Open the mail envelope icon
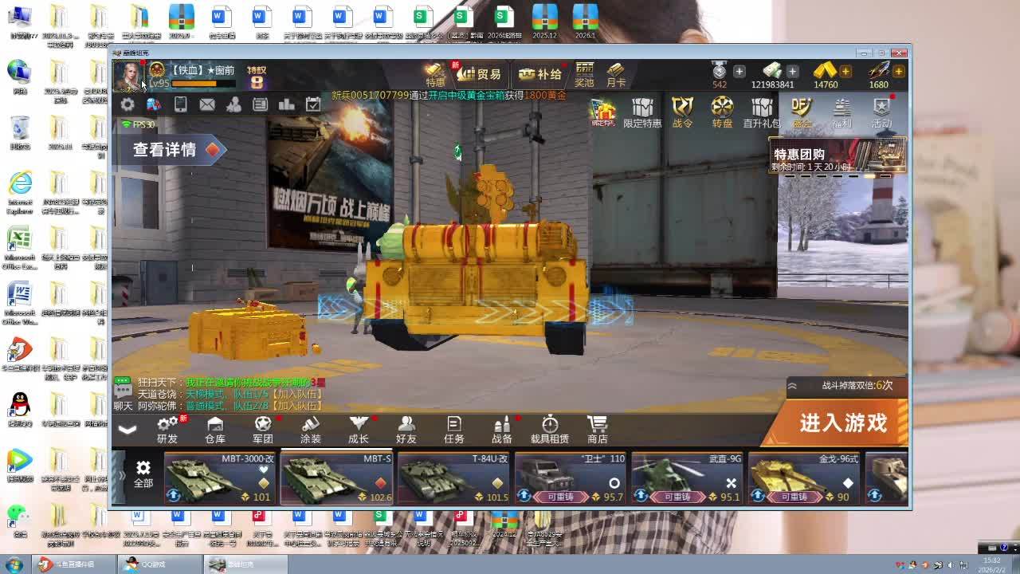Image resolution: width=1020 pixels, height=574 pixels. pyautogui.click(x=207, y=104)
